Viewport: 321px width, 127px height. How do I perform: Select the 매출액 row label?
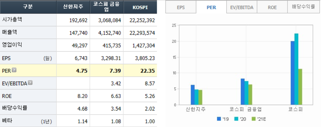9,32
